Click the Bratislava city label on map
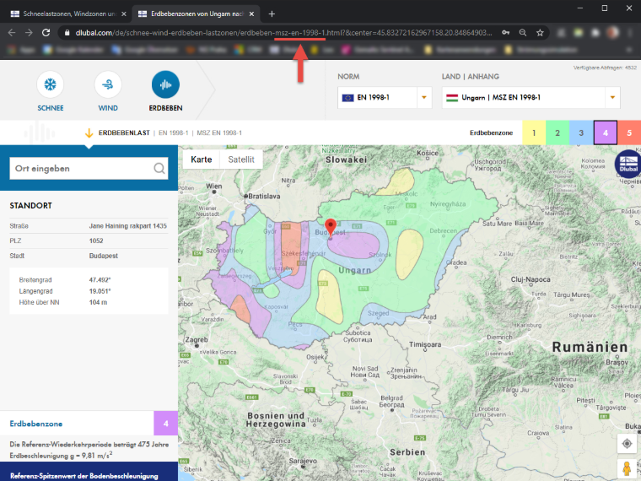641x481 pixels. (x=264, y=196)
